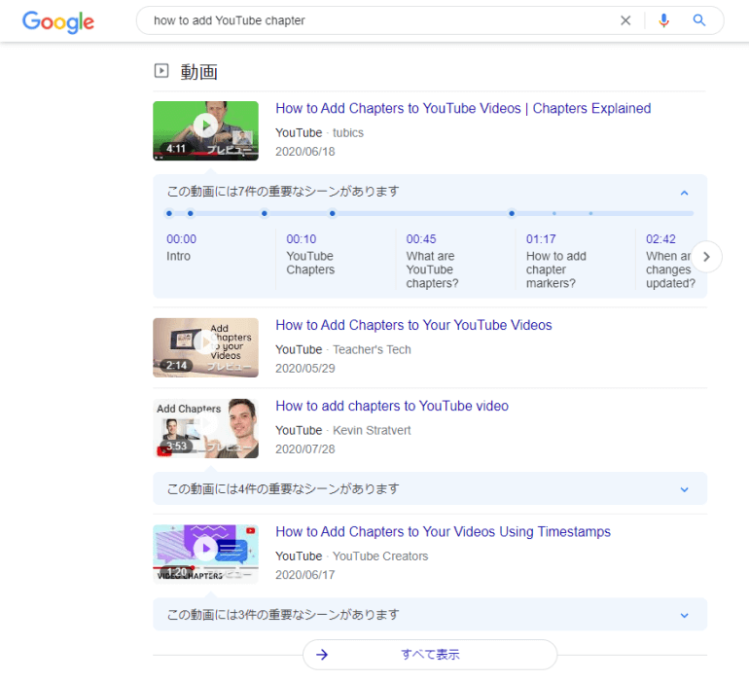Viewport: 749px width, 681px height.
Task: Expand the 4件の重要なシーン panel
Action: (684, 489)
